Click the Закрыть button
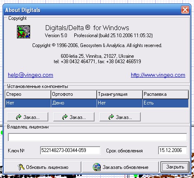This screenshot has height=178, width=194. point(175,167)
